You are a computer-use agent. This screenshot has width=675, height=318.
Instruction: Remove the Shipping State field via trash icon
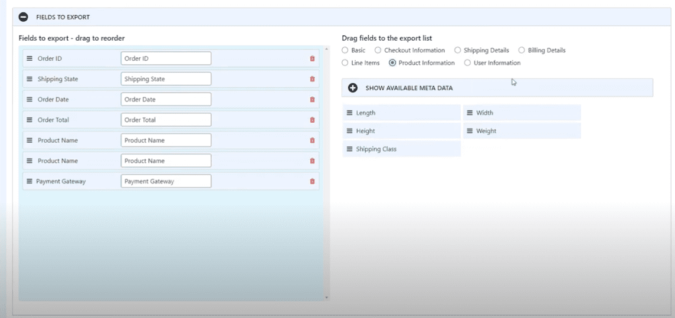point(312,79)
